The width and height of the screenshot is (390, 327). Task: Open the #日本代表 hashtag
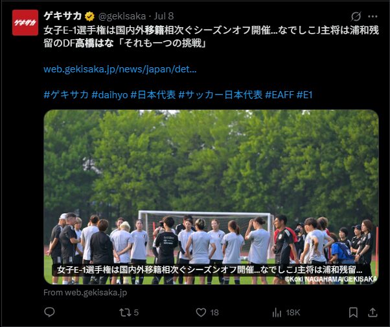[153, 94]
